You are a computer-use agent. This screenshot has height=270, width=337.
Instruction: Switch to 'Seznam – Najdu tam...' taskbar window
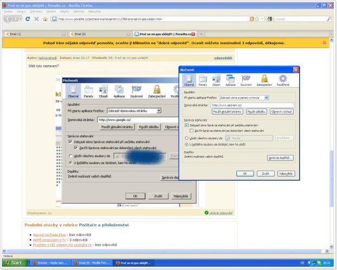click(x=50, y=263)
